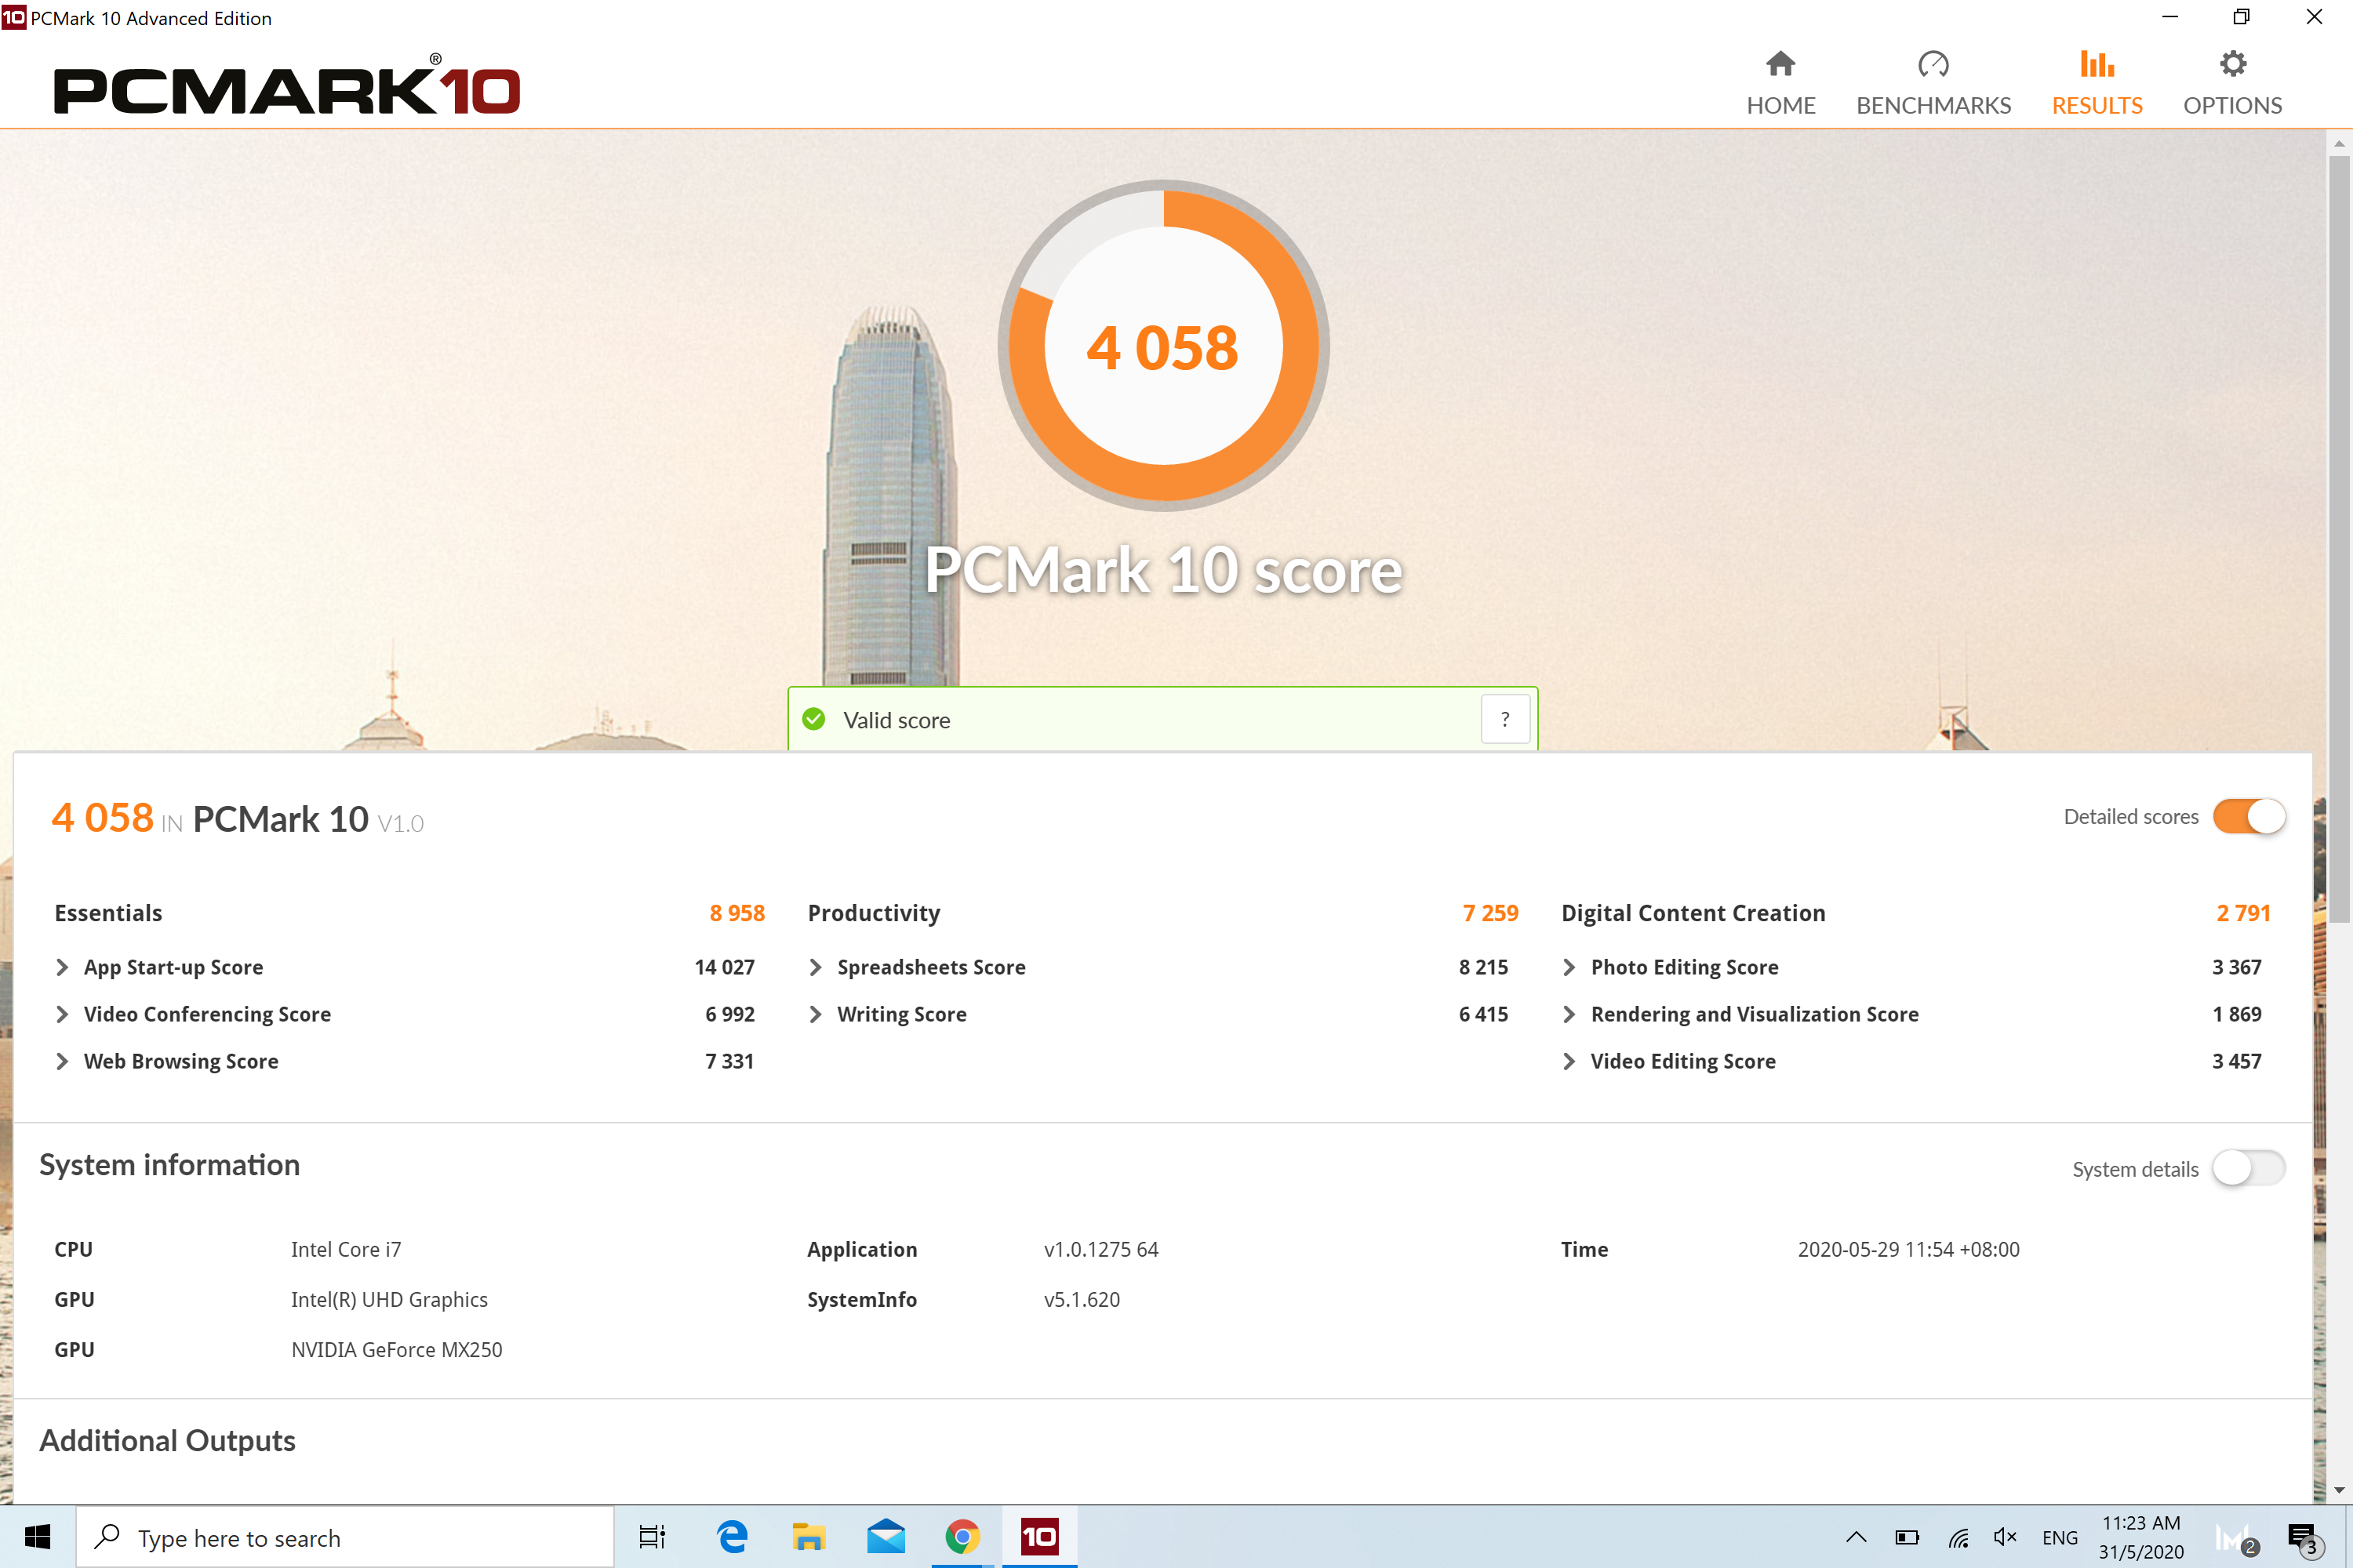Expand Spreadsheets Score details
Viewport: 2353px width, 1568px height.
816,967
